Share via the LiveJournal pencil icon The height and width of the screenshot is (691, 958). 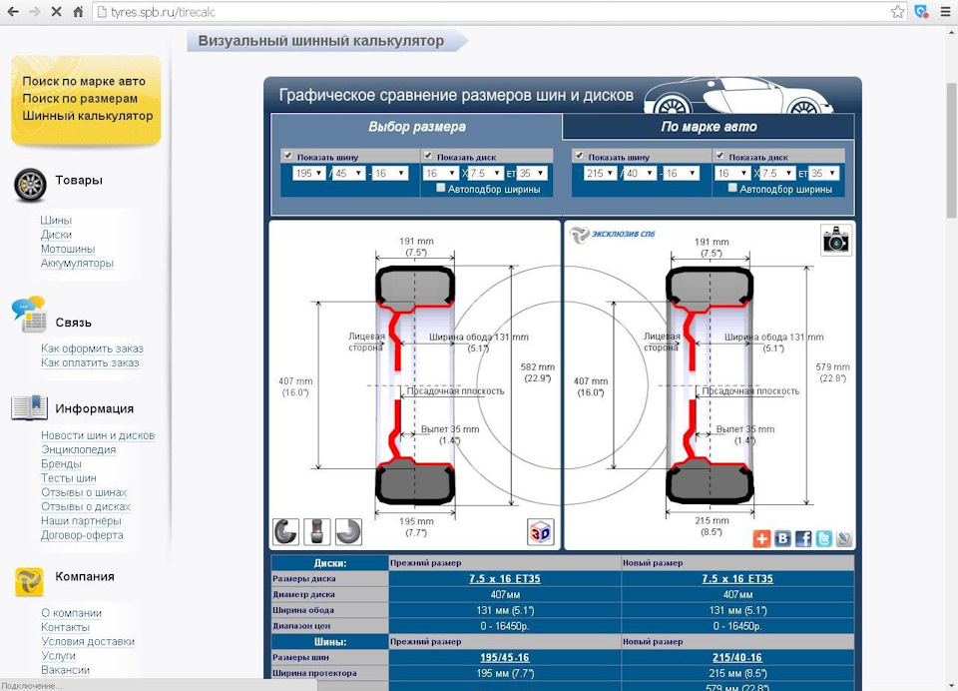click(x=844, y=538)
